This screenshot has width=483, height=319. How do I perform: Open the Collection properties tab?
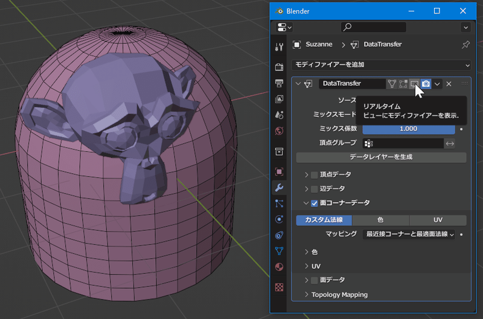(279, 151)
